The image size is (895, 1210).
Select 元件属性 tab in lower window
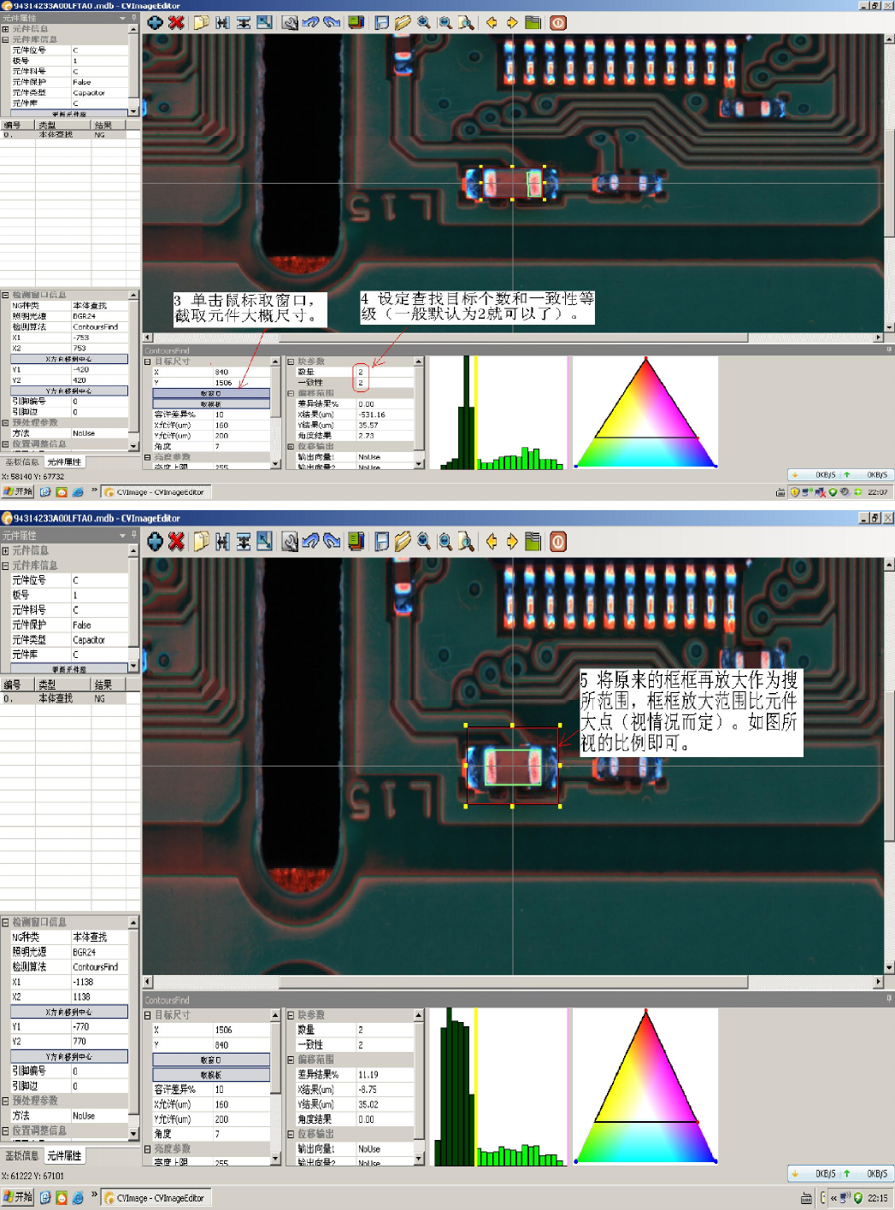[64, 1155]
